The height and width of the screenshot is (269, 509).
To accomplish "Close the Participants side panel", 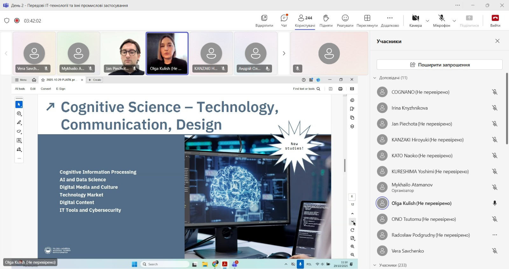I will 497,41.
